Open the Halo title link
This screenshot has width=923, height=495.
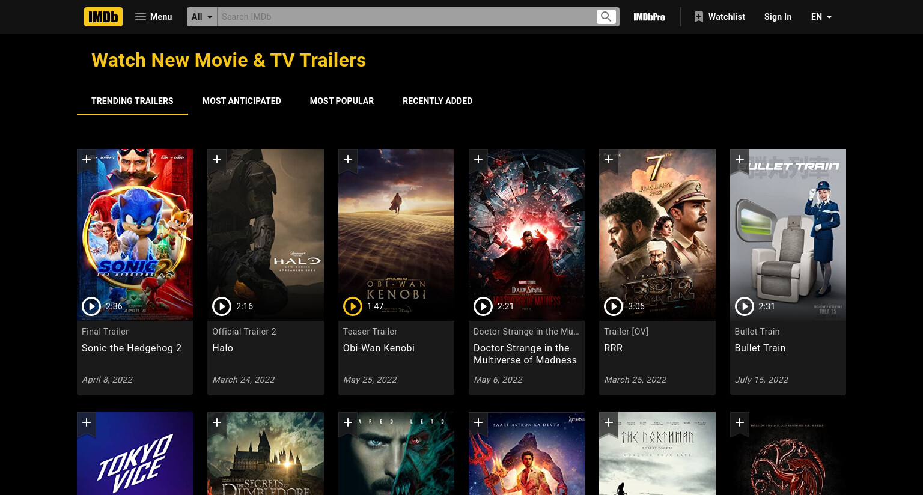(x=222, y=348)
